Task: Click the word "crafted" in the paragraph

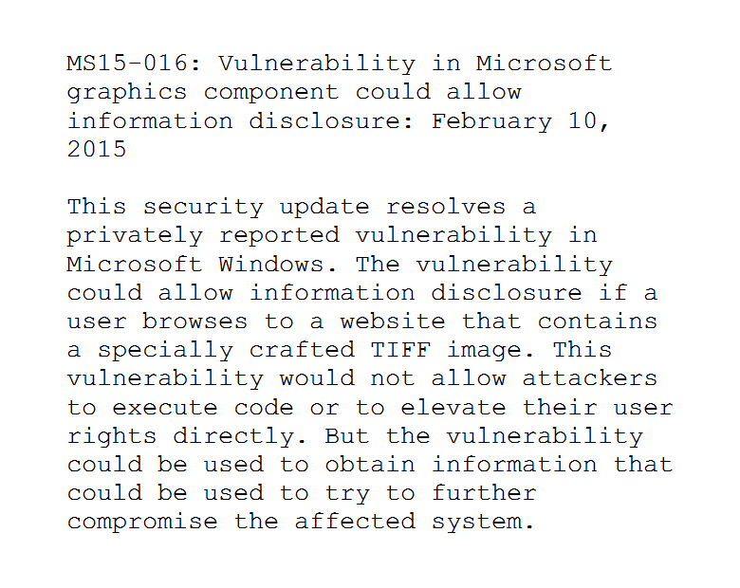Action: [302, 350]
